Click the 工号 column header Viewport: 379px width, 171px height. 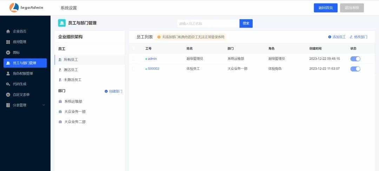coord(148,49)
